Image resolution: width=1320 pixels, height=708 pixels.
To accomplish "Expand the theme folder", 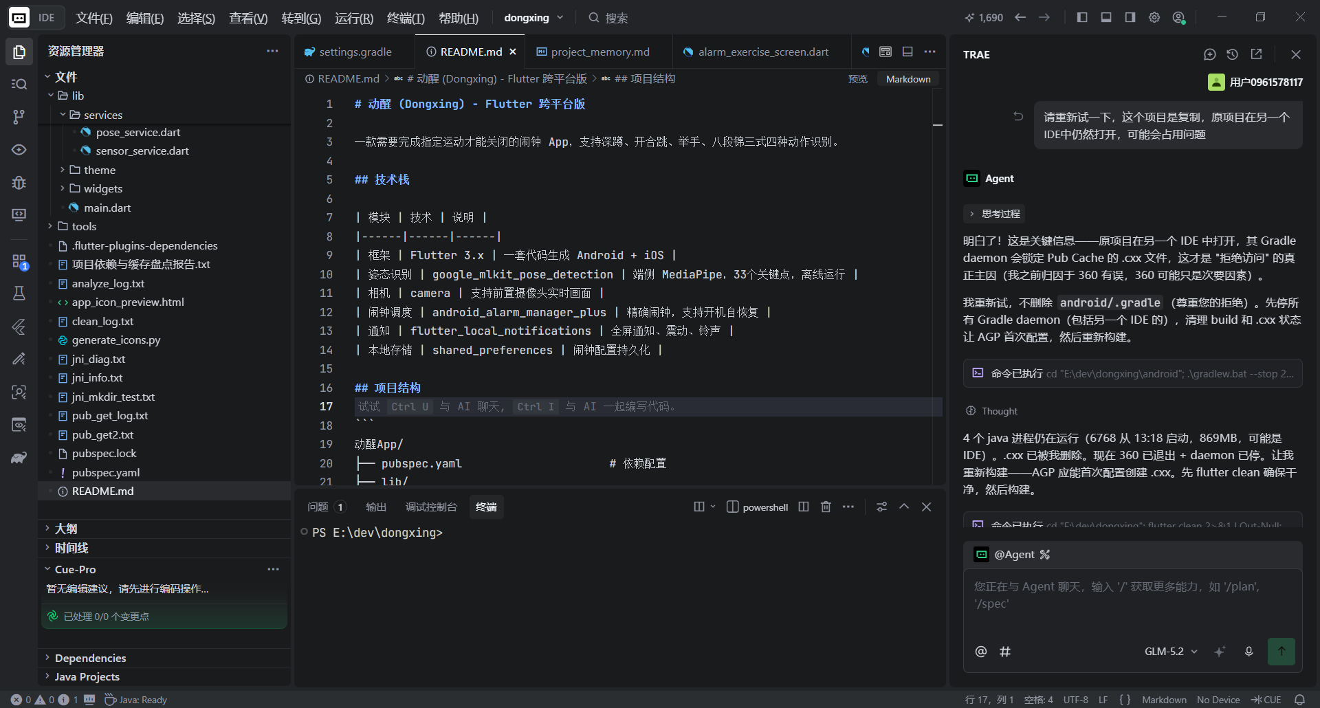I will click(63, 170).
